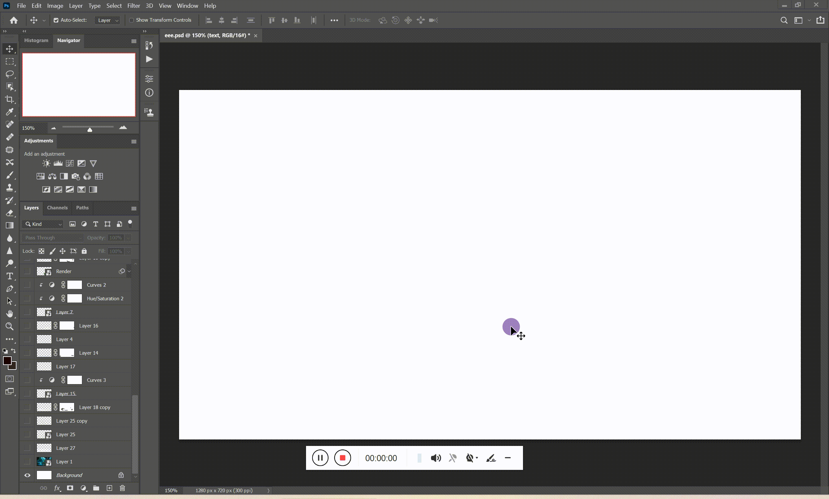The image size is (829, 499).
Task: Add a Curves adjustment
Action: pos(70,163)
